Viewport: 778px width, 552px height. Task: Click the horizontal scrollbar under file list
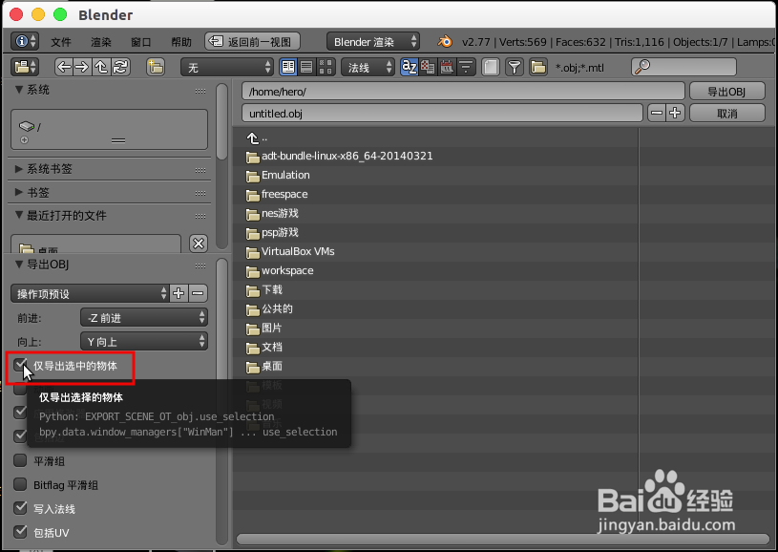tap(502, 539)
